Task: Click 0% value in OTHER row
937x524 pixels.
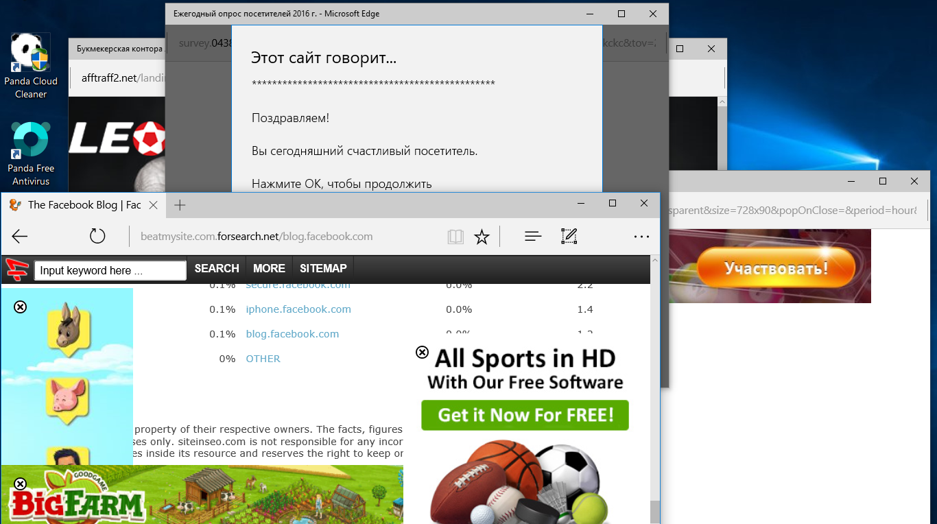Action: point(227,359)
